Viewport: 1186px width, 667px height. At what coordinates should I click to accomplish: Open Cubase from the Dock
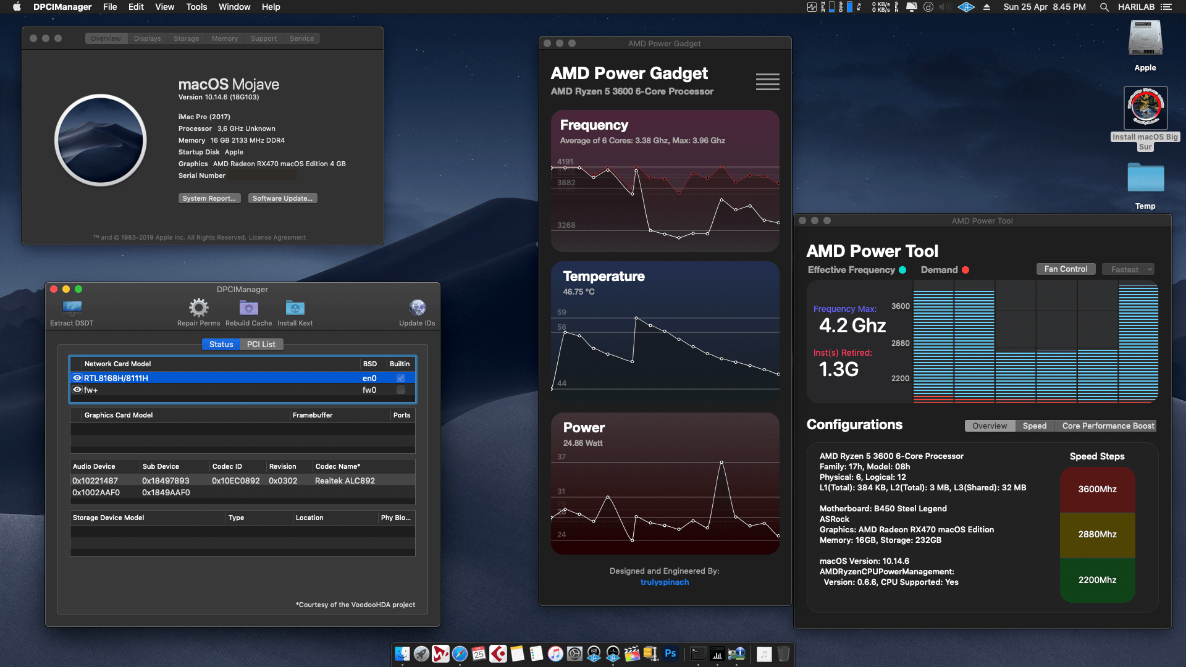click(498, 653)
